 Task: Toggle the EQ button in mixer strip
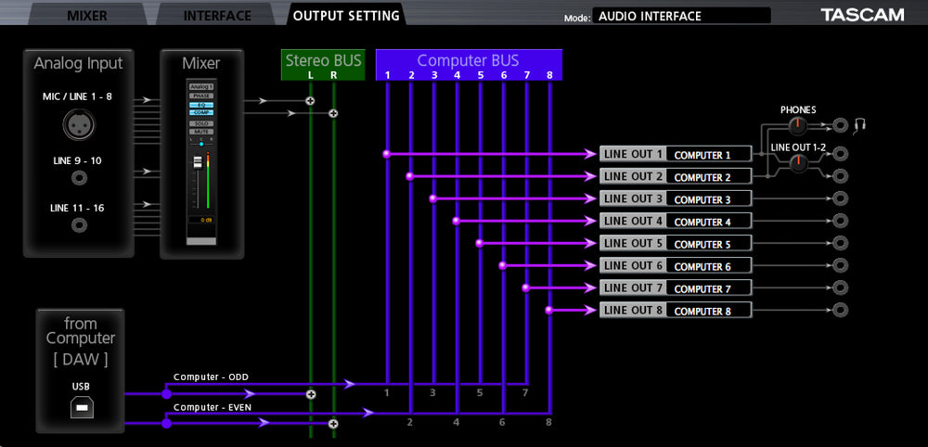tap(200, 105)
